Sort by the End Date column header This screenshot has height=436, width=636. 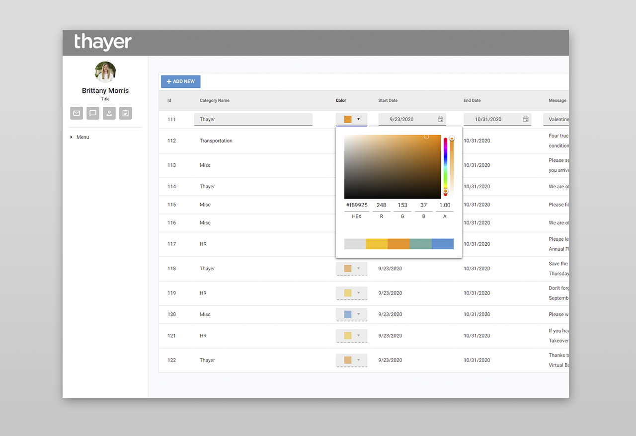coord(472,100)
